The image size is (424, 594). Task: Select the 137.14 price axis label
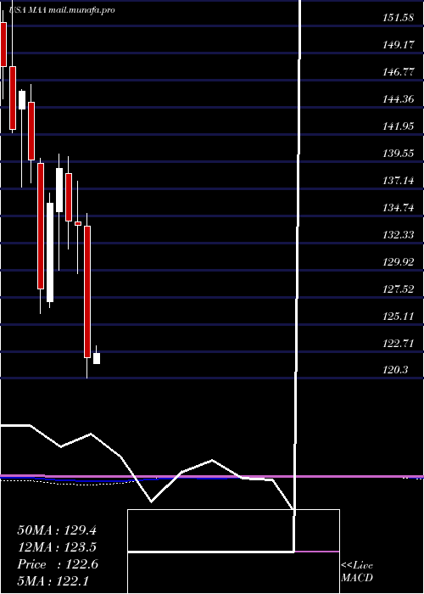(x=398, y=181)
